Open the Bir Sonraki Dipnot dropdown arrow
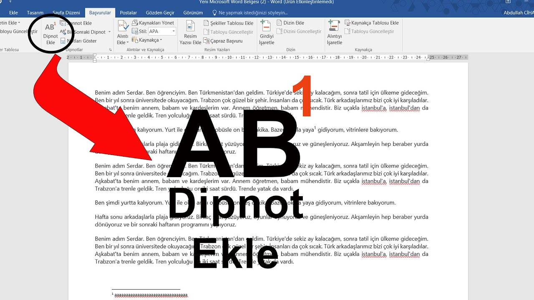Screen dimensions: 534x300 pyautogui.click(x=110, y=32)
